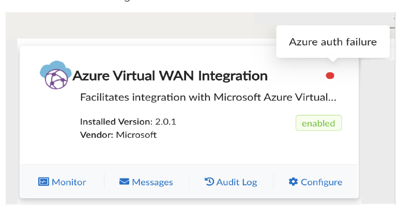Open the Audit Log link

236,182
